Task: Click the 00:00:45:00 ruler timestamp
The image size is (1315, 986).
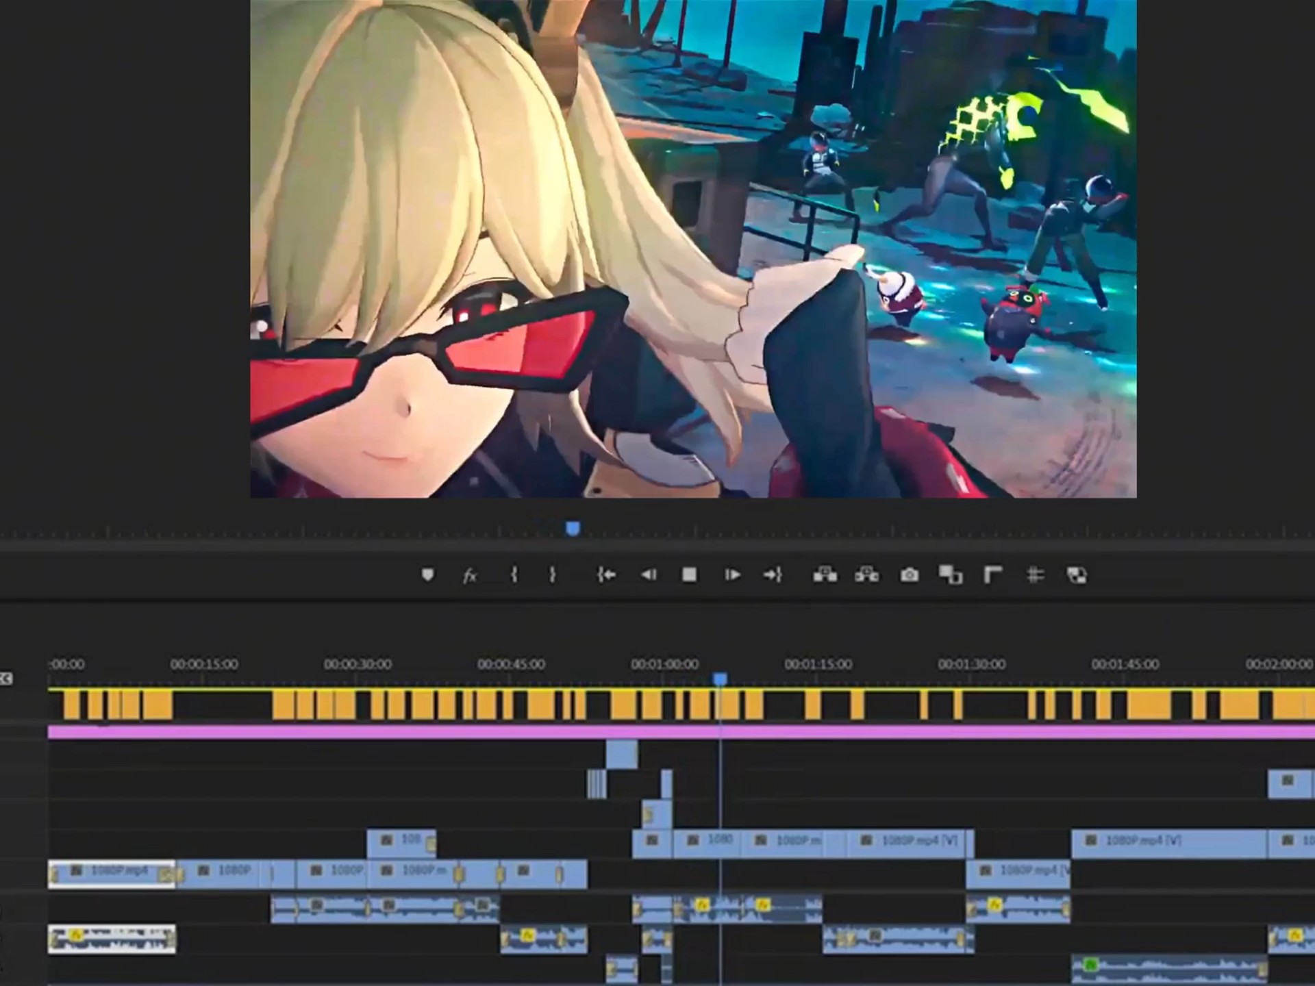Action: (511, 664)
